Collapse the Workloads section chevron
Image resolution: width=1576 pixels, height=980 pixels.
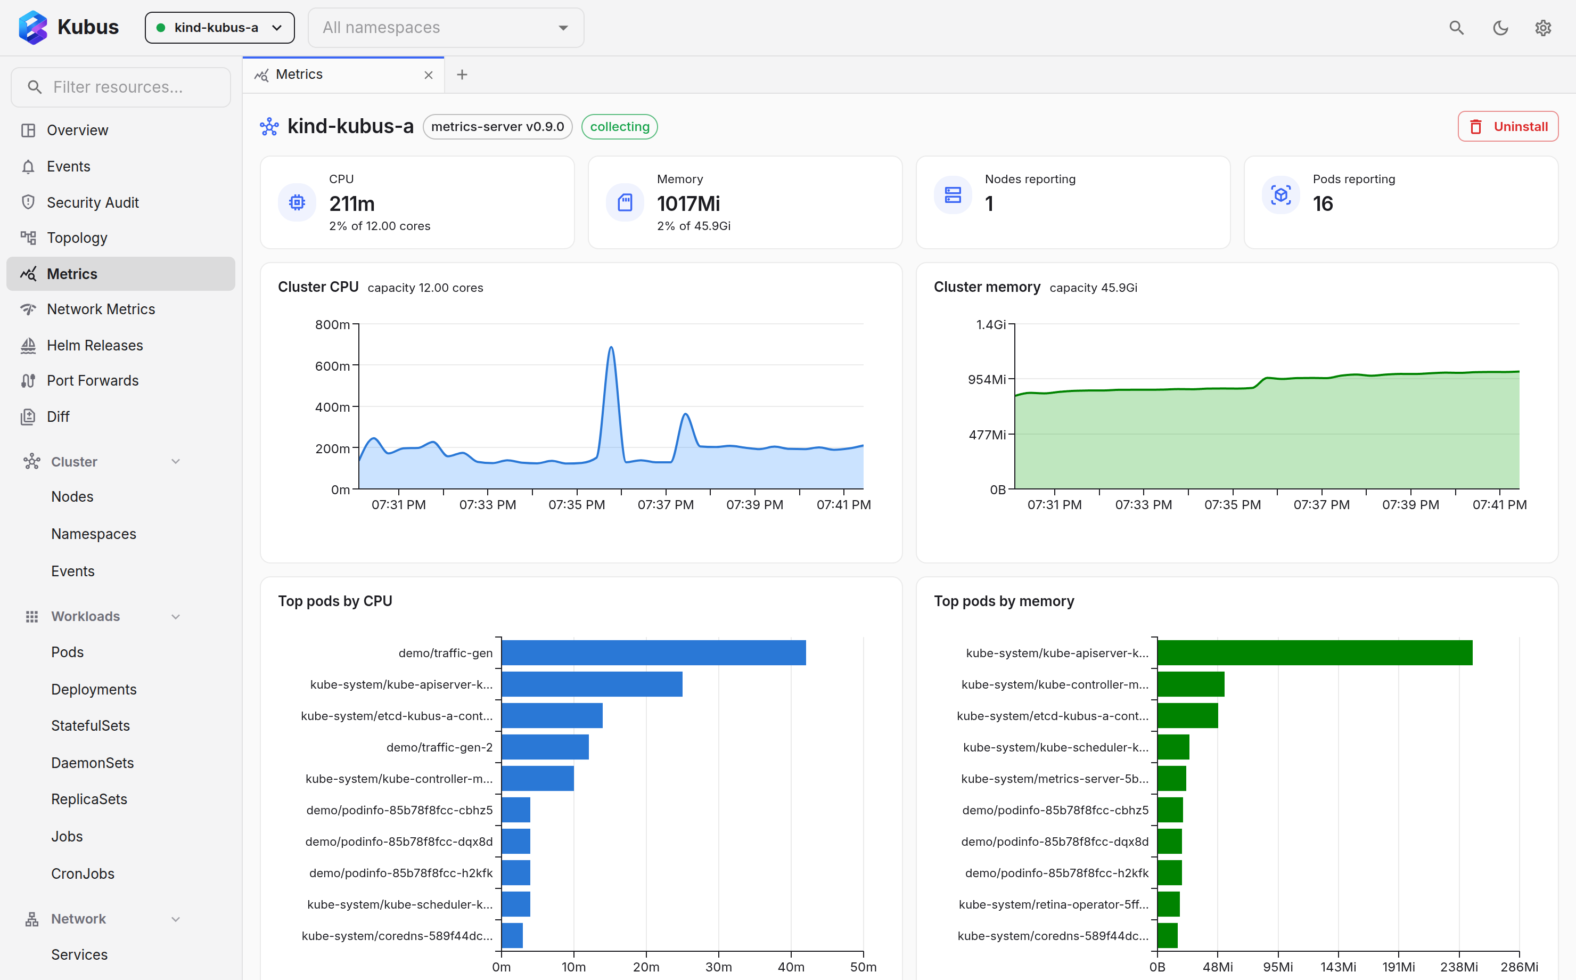tap(176, 616)
